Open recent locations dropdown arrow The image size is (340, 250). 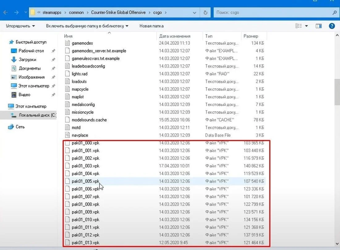point(26,13)
